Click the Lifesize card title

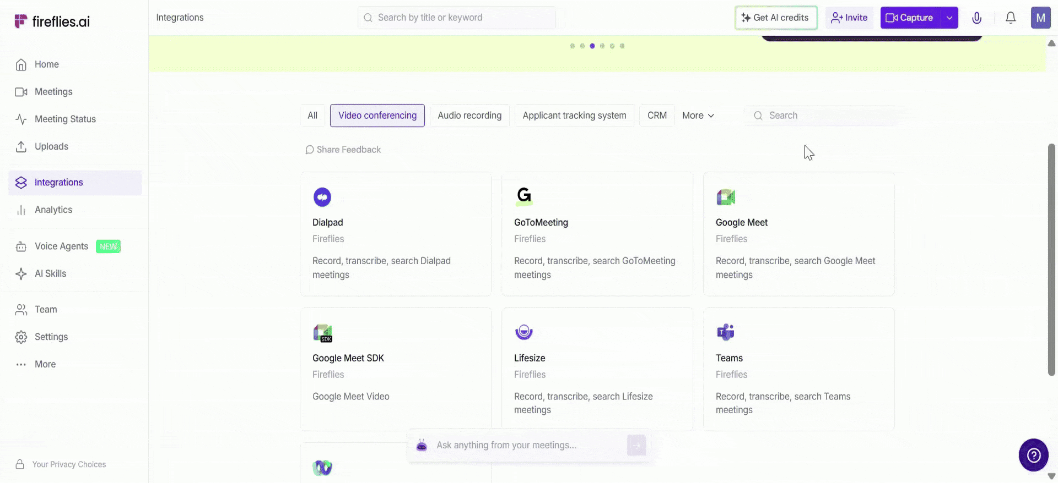click(530, 358)
